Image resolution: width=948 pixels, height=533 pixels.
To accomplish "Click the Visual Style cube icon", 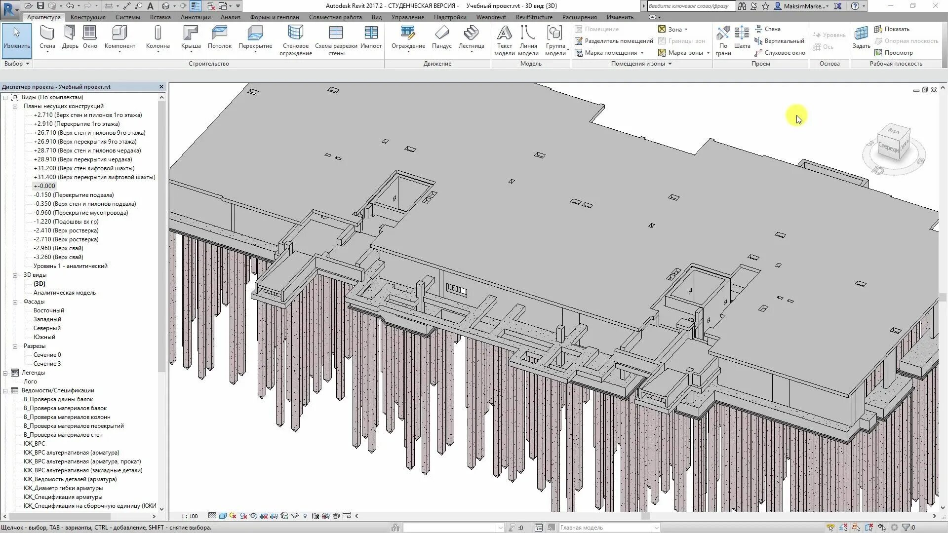I will 223,516.
